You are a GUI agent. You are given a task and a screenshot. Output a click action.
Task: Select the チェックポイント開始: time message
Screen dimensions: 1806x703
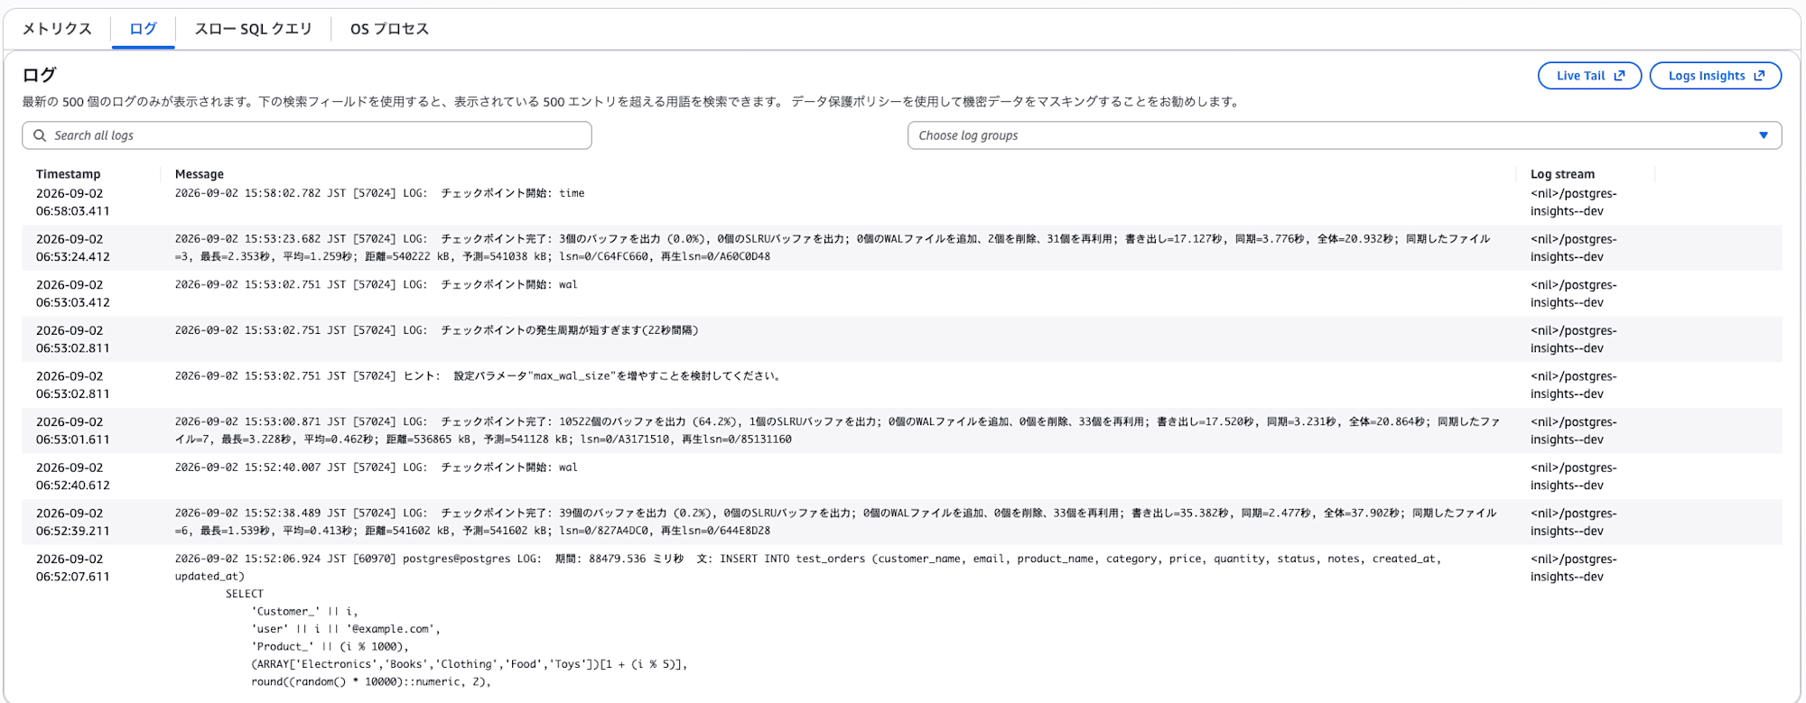pos(380,193)
